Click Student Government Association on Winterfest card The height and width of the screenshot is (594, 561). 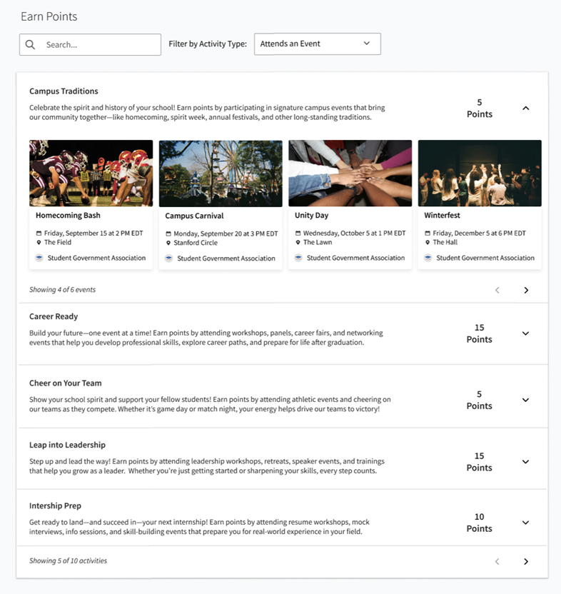click(x=485, y=258)
